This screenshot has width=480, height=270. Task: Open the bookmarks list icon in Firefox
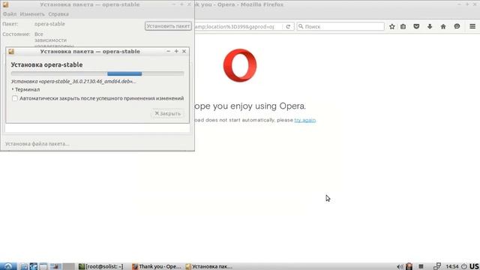pyautogui.click(x=403, y=27)
